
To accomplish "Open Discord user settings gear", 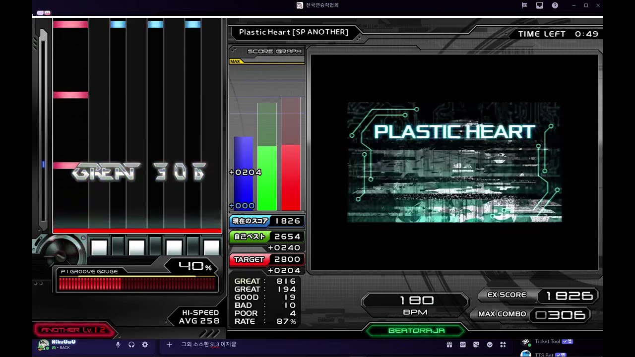I will coord(145,345).
